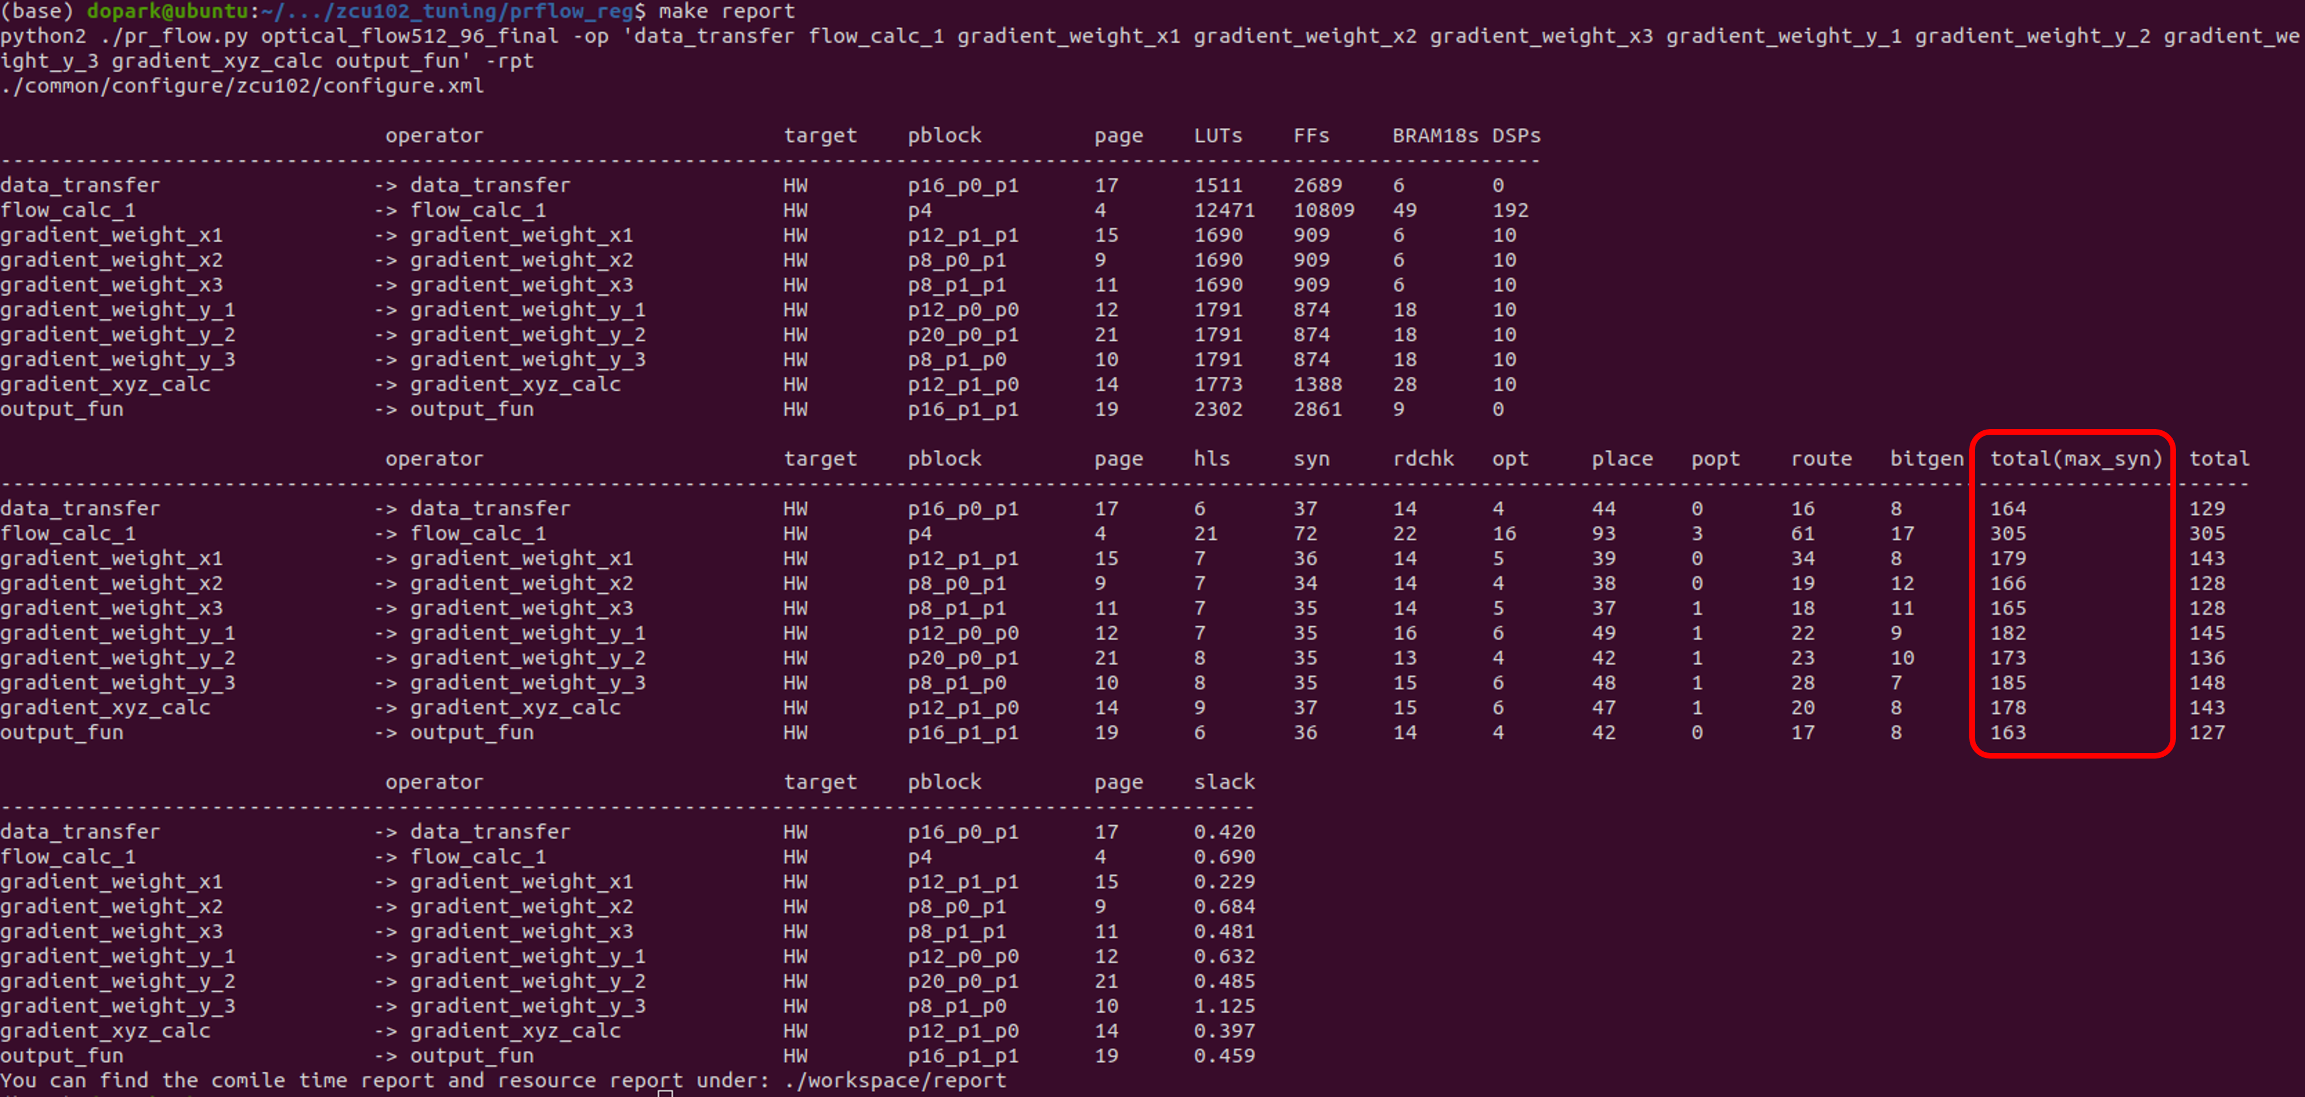The height and width of the screenshot is (1097, 2305).
Task: Click total(max_syn) value 164
Action: pyautogui.click(x=2008, y=508)
